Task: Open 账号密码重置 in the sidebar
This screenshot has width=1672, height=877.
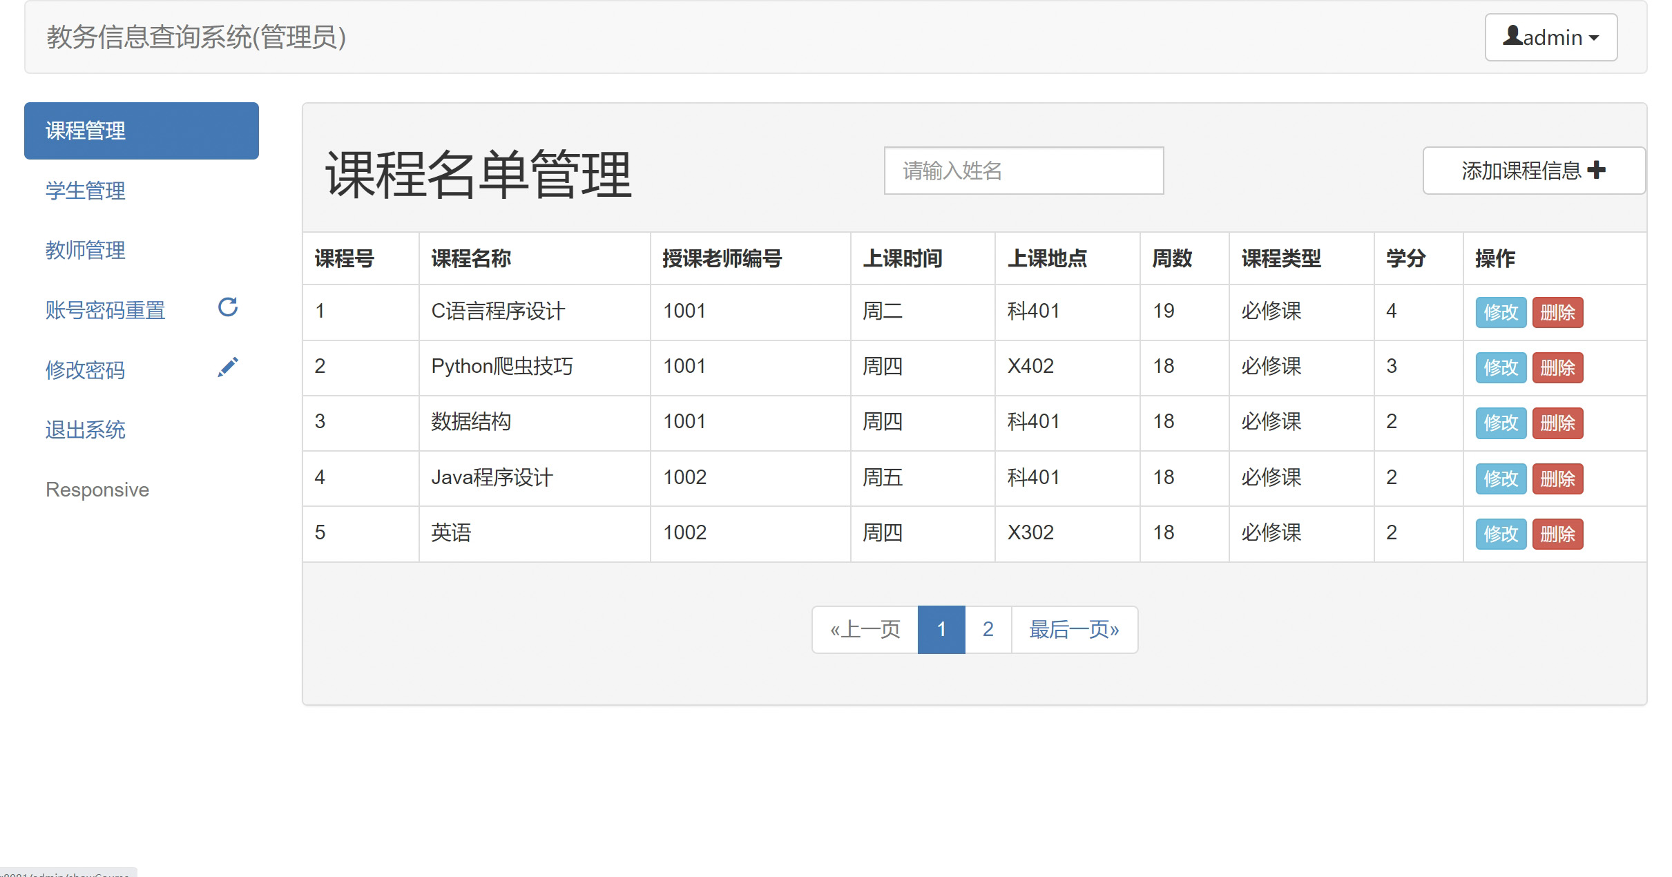Action: (142, 310)
